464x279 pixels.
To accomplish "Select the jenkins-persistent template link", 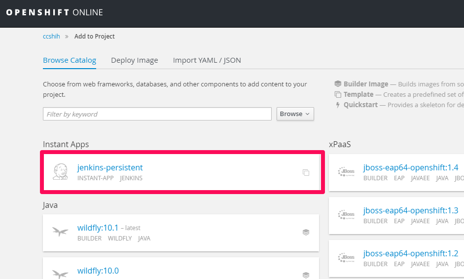I will [110, 167].
